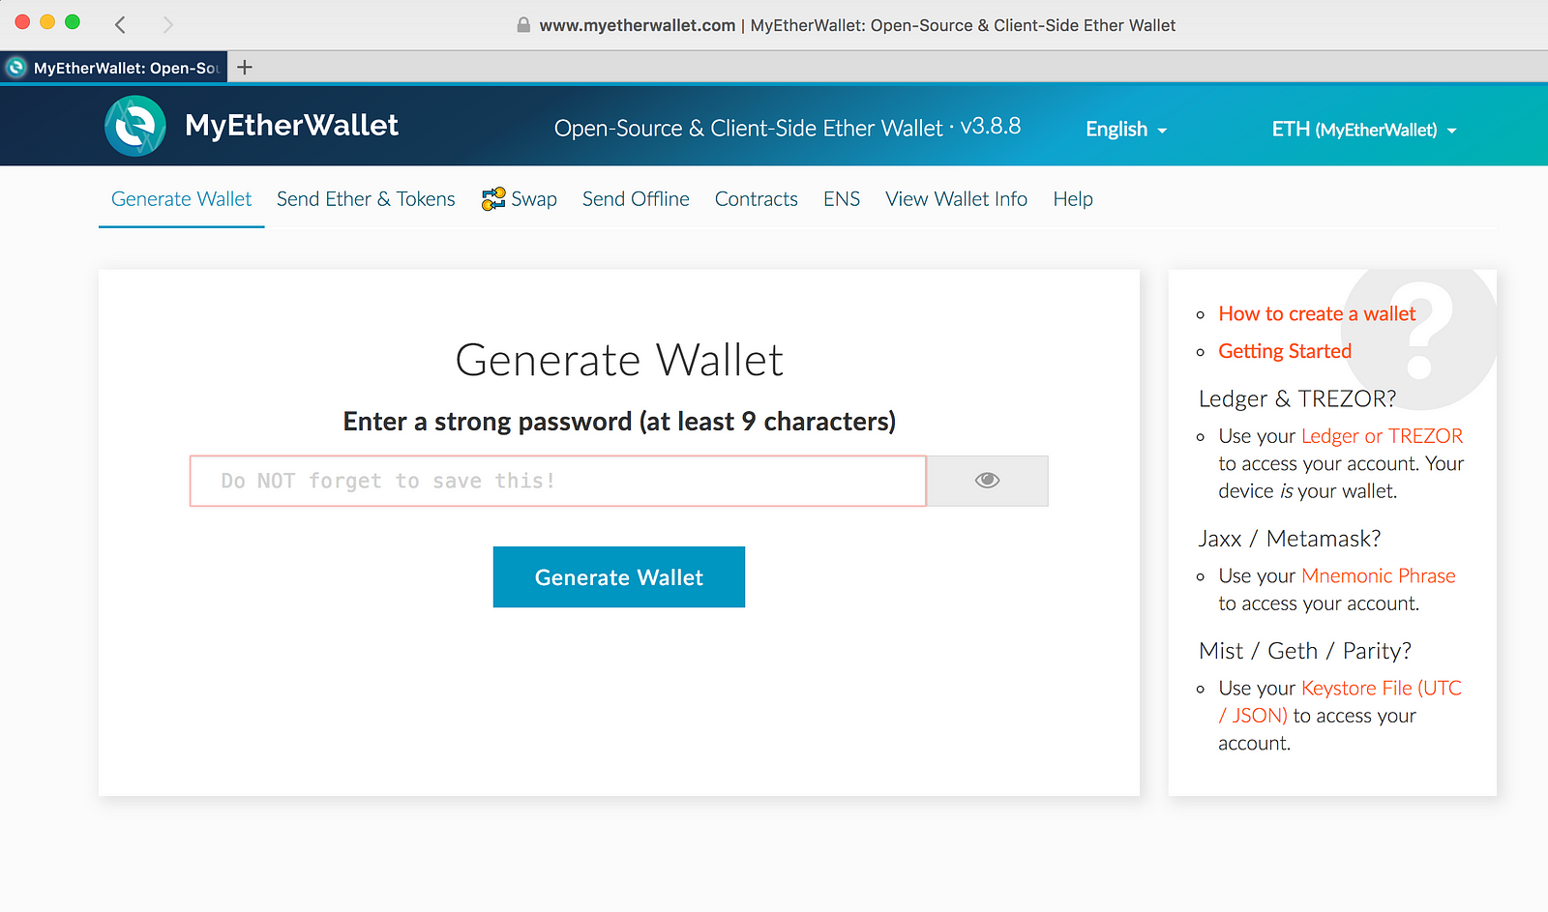
Task: Follow the Ledger or TREZOR link
Action: pyautogui.click(x=1382, y=436)
